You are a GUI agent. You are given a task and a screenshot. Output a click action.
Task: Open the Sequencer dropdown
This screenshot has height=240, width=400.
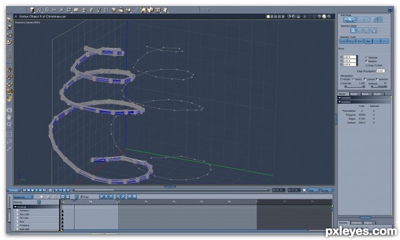click(x=23, y=197)
